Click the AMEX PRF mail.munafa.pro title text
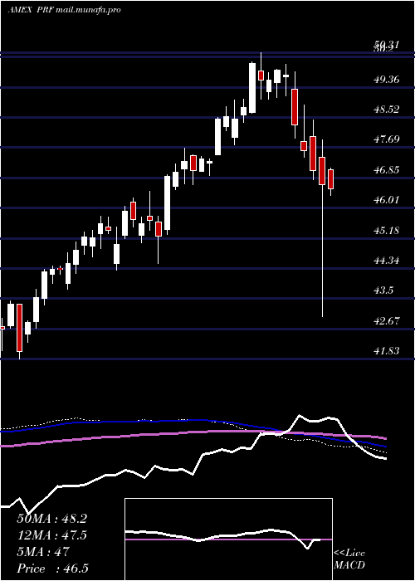Image resolution: width=415 pixels, height=581 pixels. click(x=64, y=10)
